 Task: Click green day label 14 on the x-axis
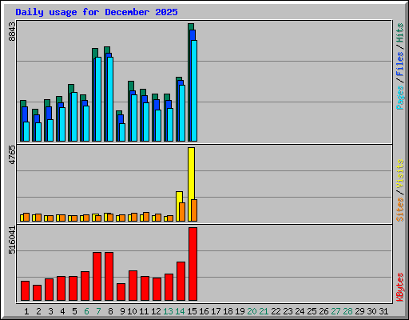pyautogui.click(x=180, y=311)
